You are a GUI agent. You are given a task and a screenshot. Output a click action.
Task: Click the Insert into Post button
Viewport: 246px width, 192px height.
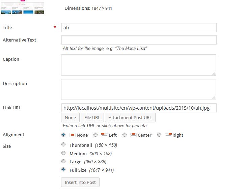pyautogui.click(x=80, y=182)
